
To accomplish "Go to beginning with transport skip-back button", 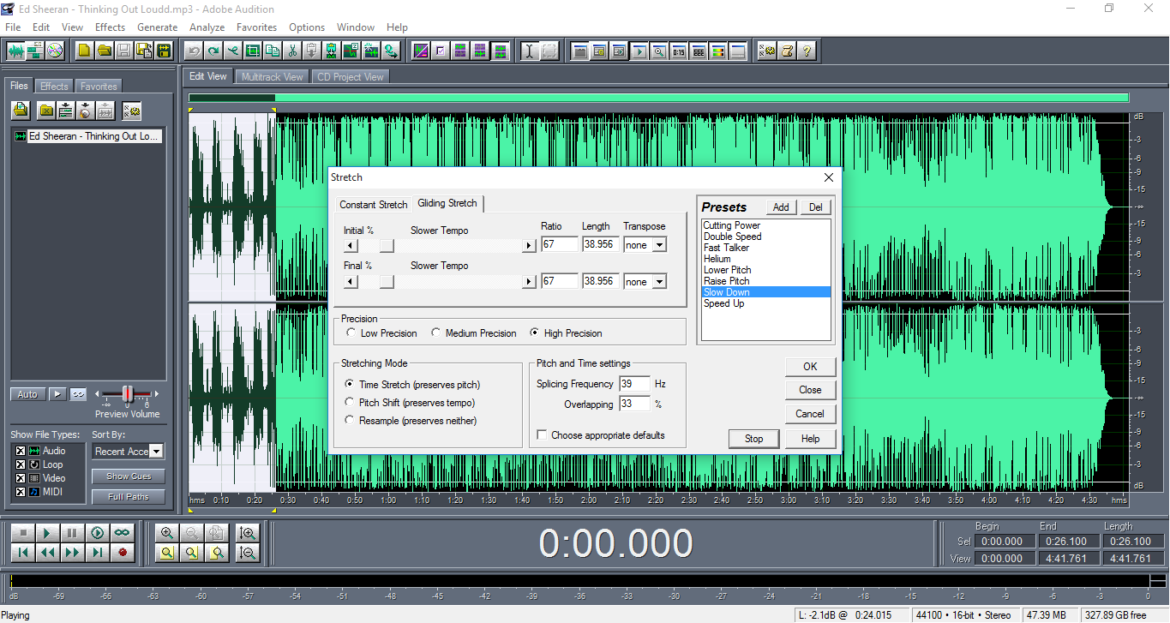I will (23, 553).
